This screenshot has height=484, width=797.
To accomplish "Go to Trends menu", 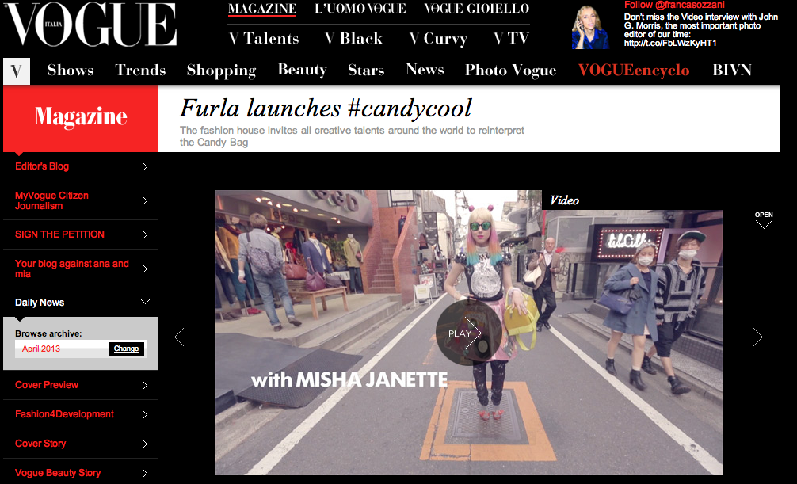I will click(140, 71).
